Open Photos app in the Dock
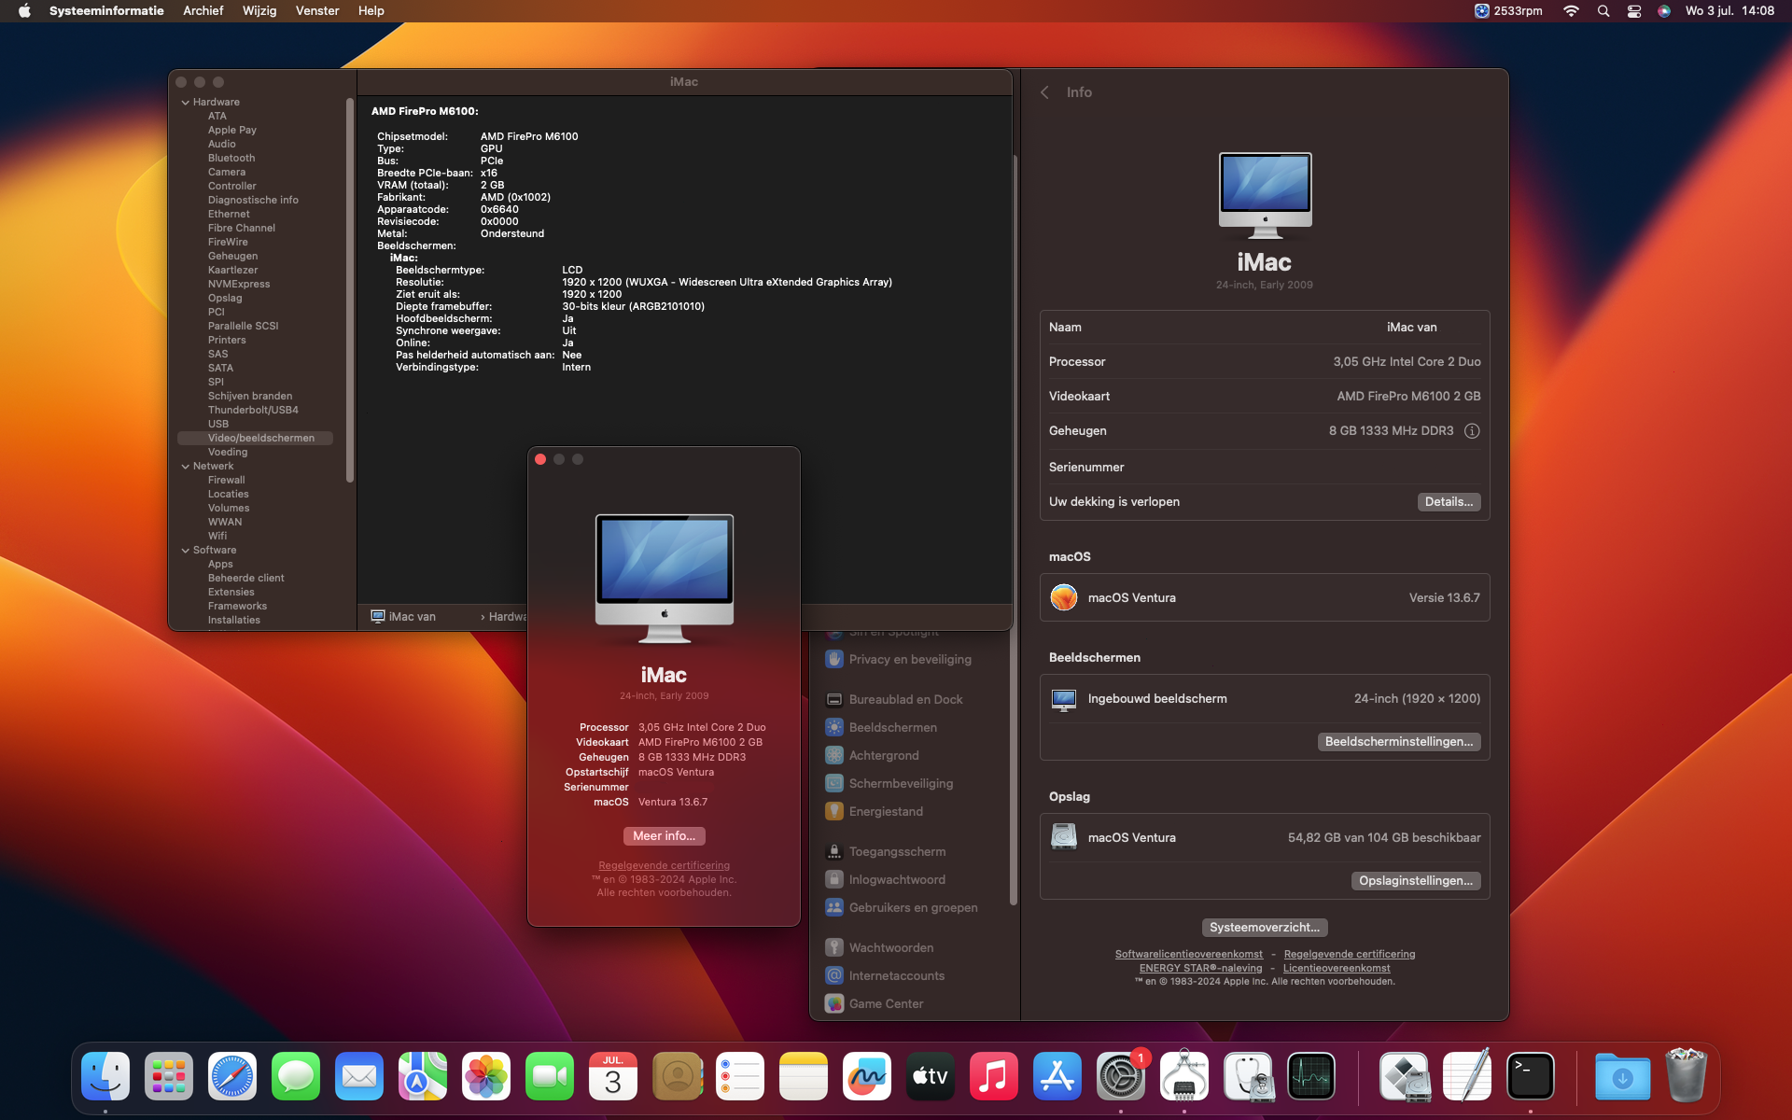 tap(486, 1076)
